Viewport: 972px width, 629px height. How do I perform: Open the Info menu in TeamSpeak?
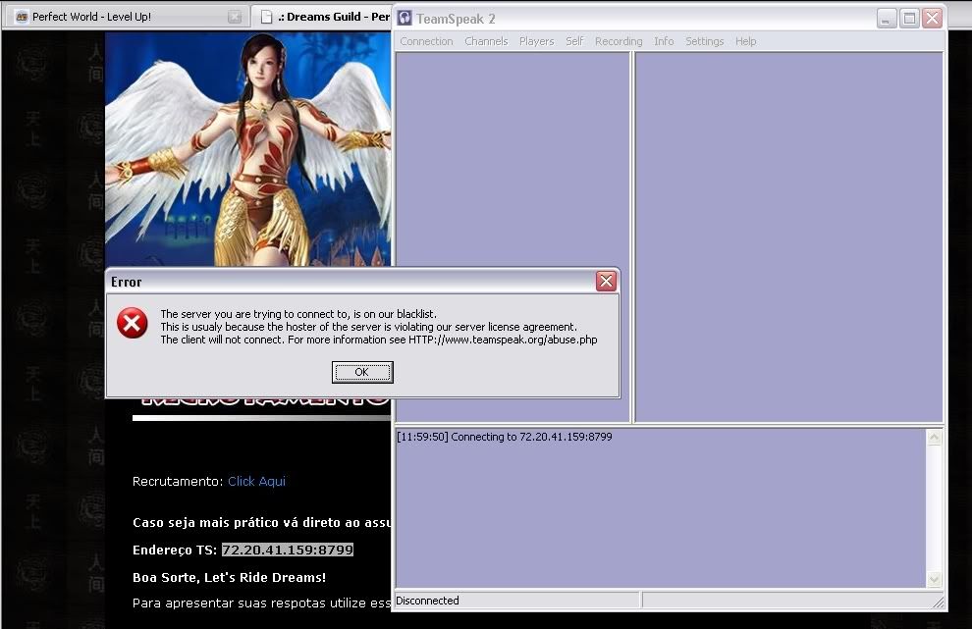[664, 41]
